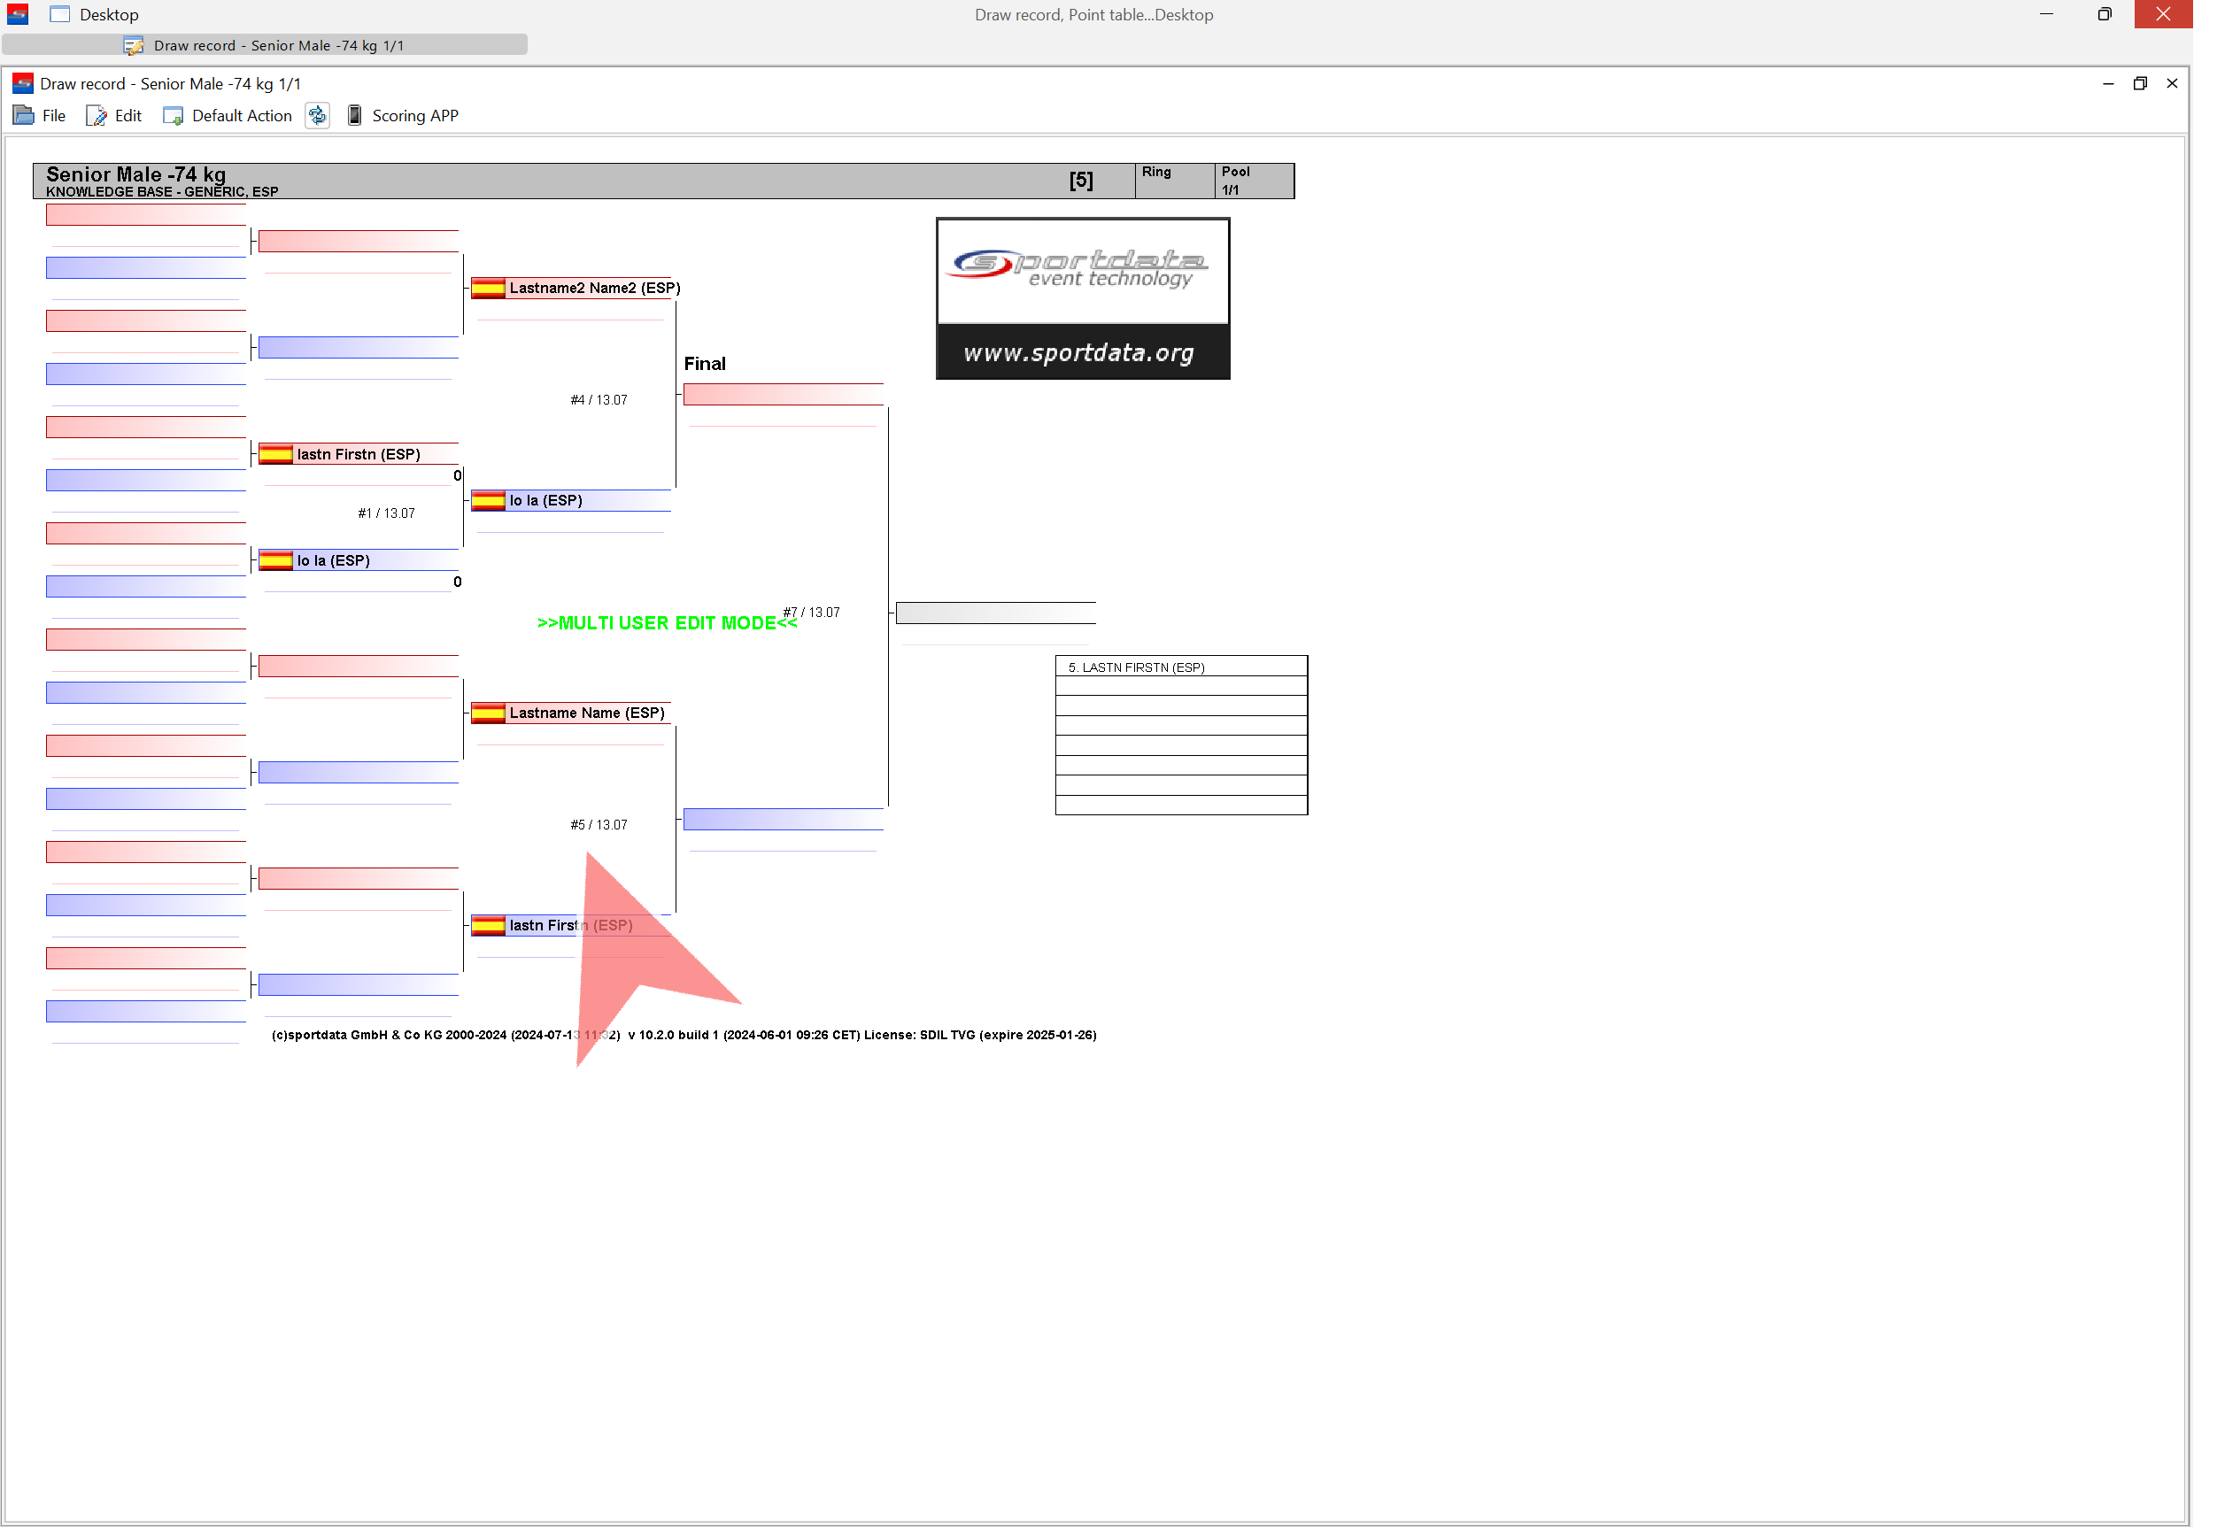Click the Desktop window icon in top bar
2217x1527 pixels.
click(x=59, y=14)
